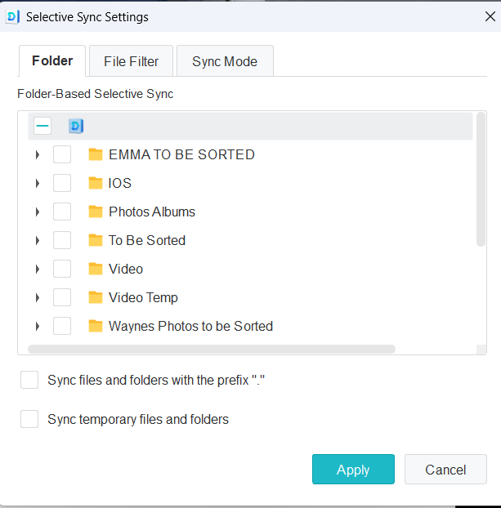Apply the selective sync settings

[353, 470]
